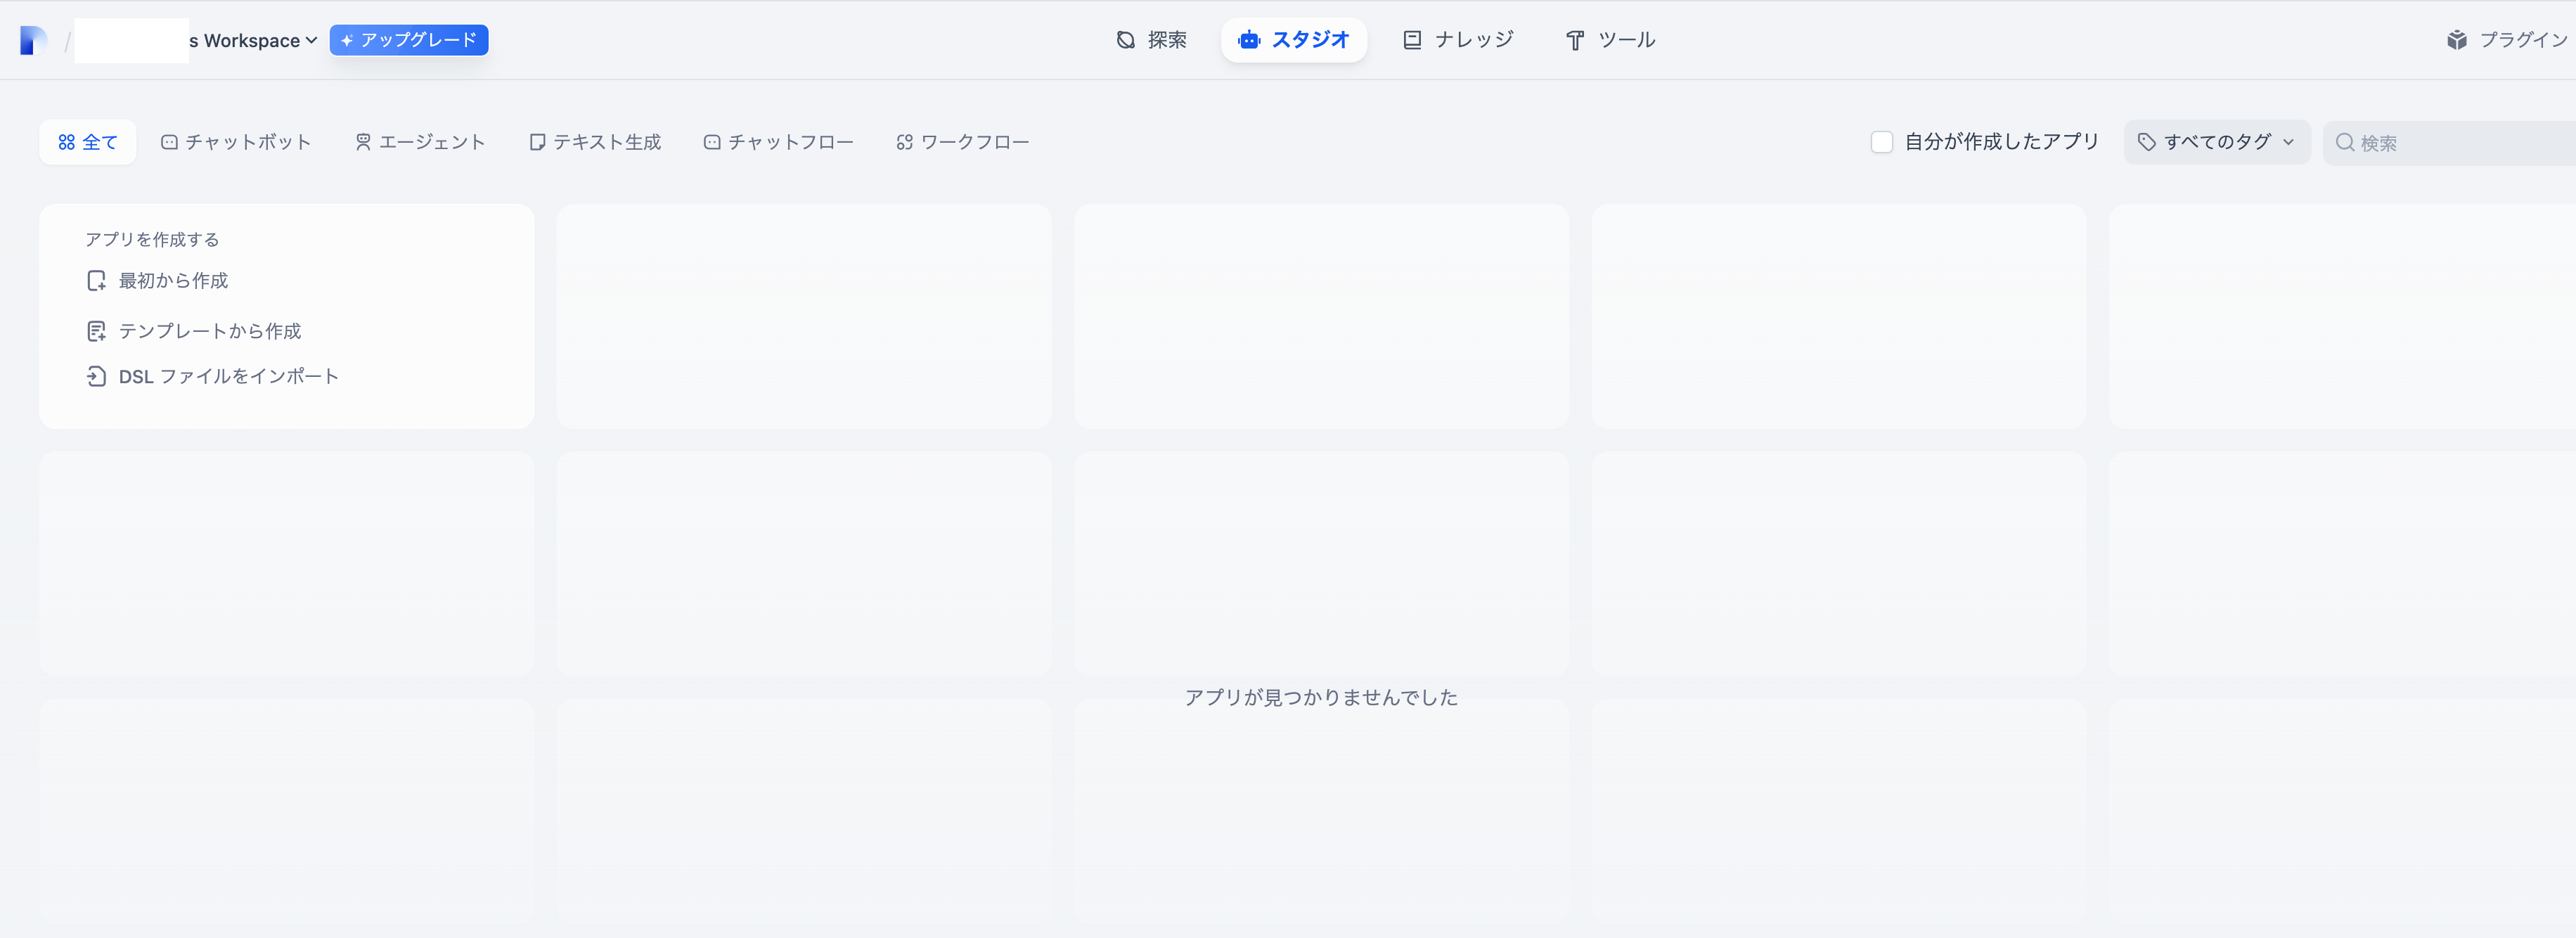This screenshot has width=2576, height=938.
Task: Click the tag icon in filter
Action: [x=2146, y=142]
